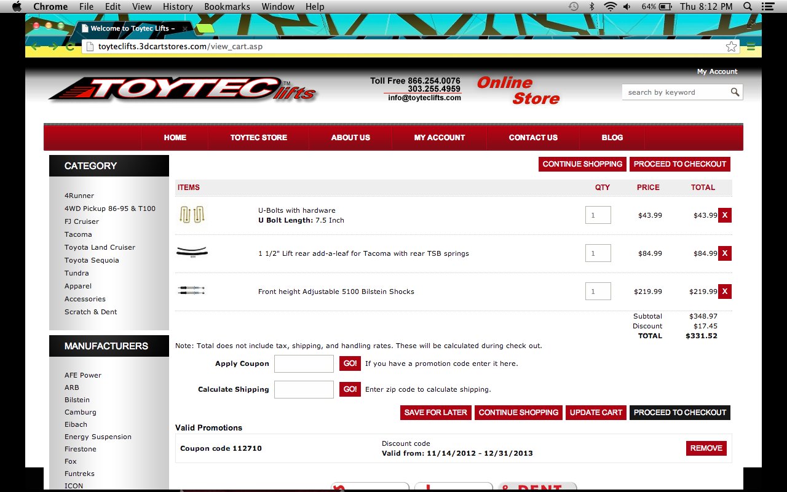The height and width of the screenshot is (492, 787).
Task: Open the Bilstein manufacturer link
Action: [77, 400]
